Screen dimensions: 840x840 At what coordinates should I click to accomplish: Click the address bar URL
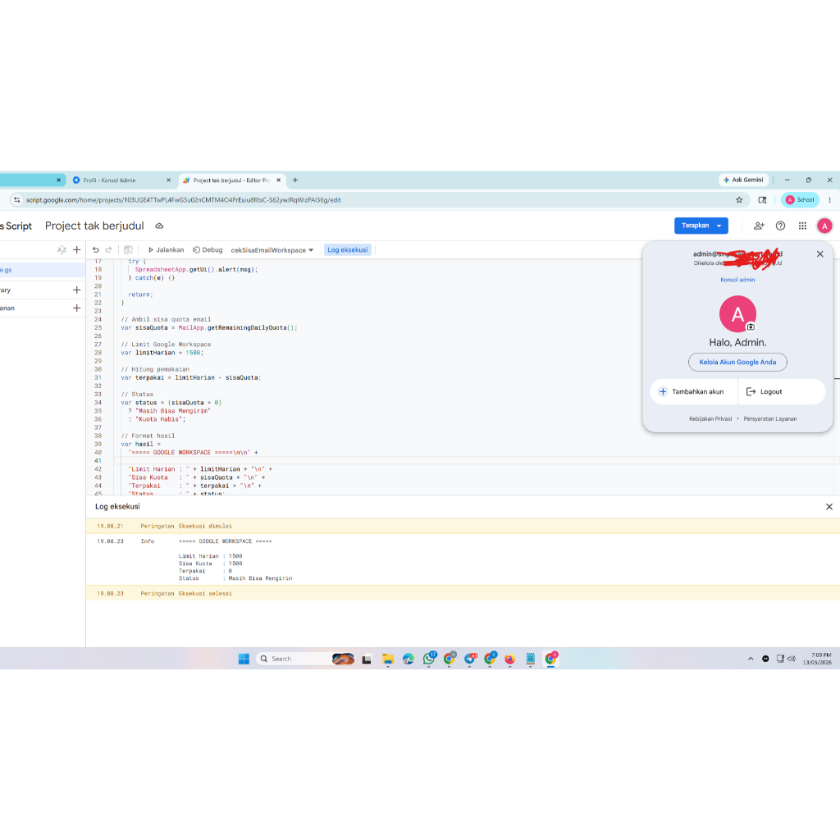pos(184,200)
